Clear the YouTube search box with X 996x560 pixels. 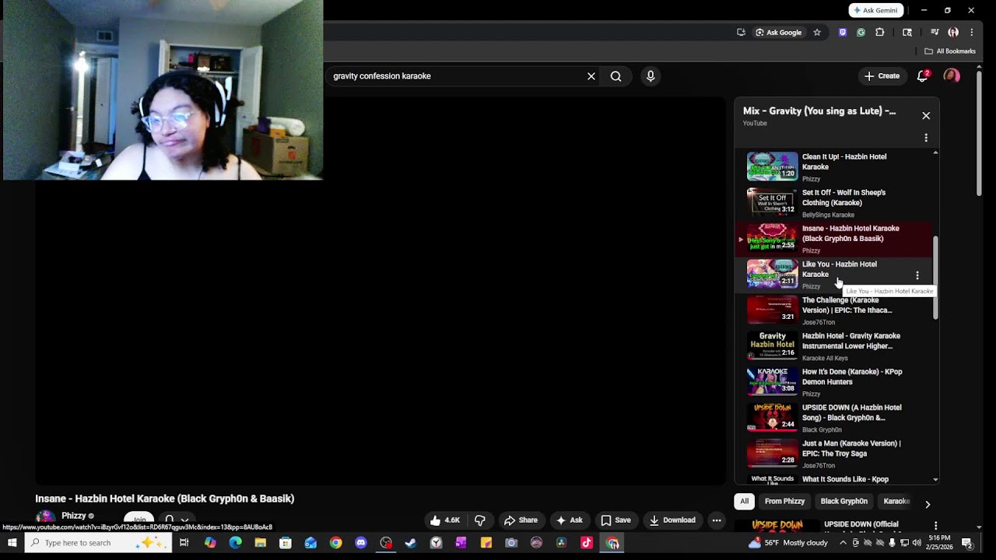click(591, 76)
